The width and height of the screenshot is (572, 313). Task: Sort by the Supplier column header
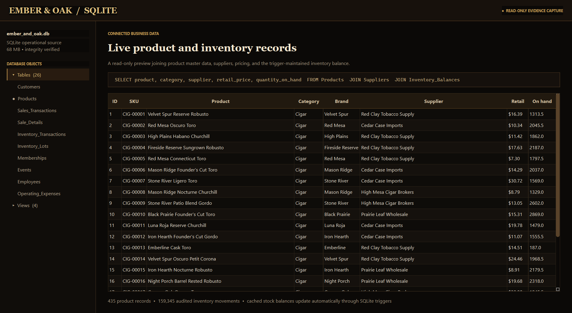coord(433,101)
